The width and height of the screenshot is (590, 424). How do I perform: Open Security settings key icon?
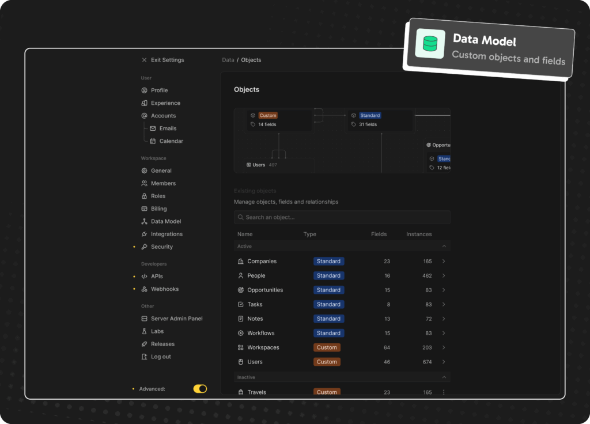[145, 247]
